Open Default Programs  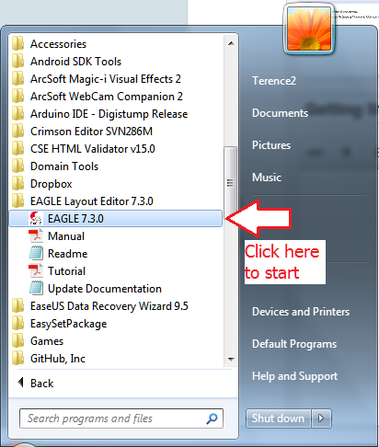pyautogui.click(x=294, y=344)
